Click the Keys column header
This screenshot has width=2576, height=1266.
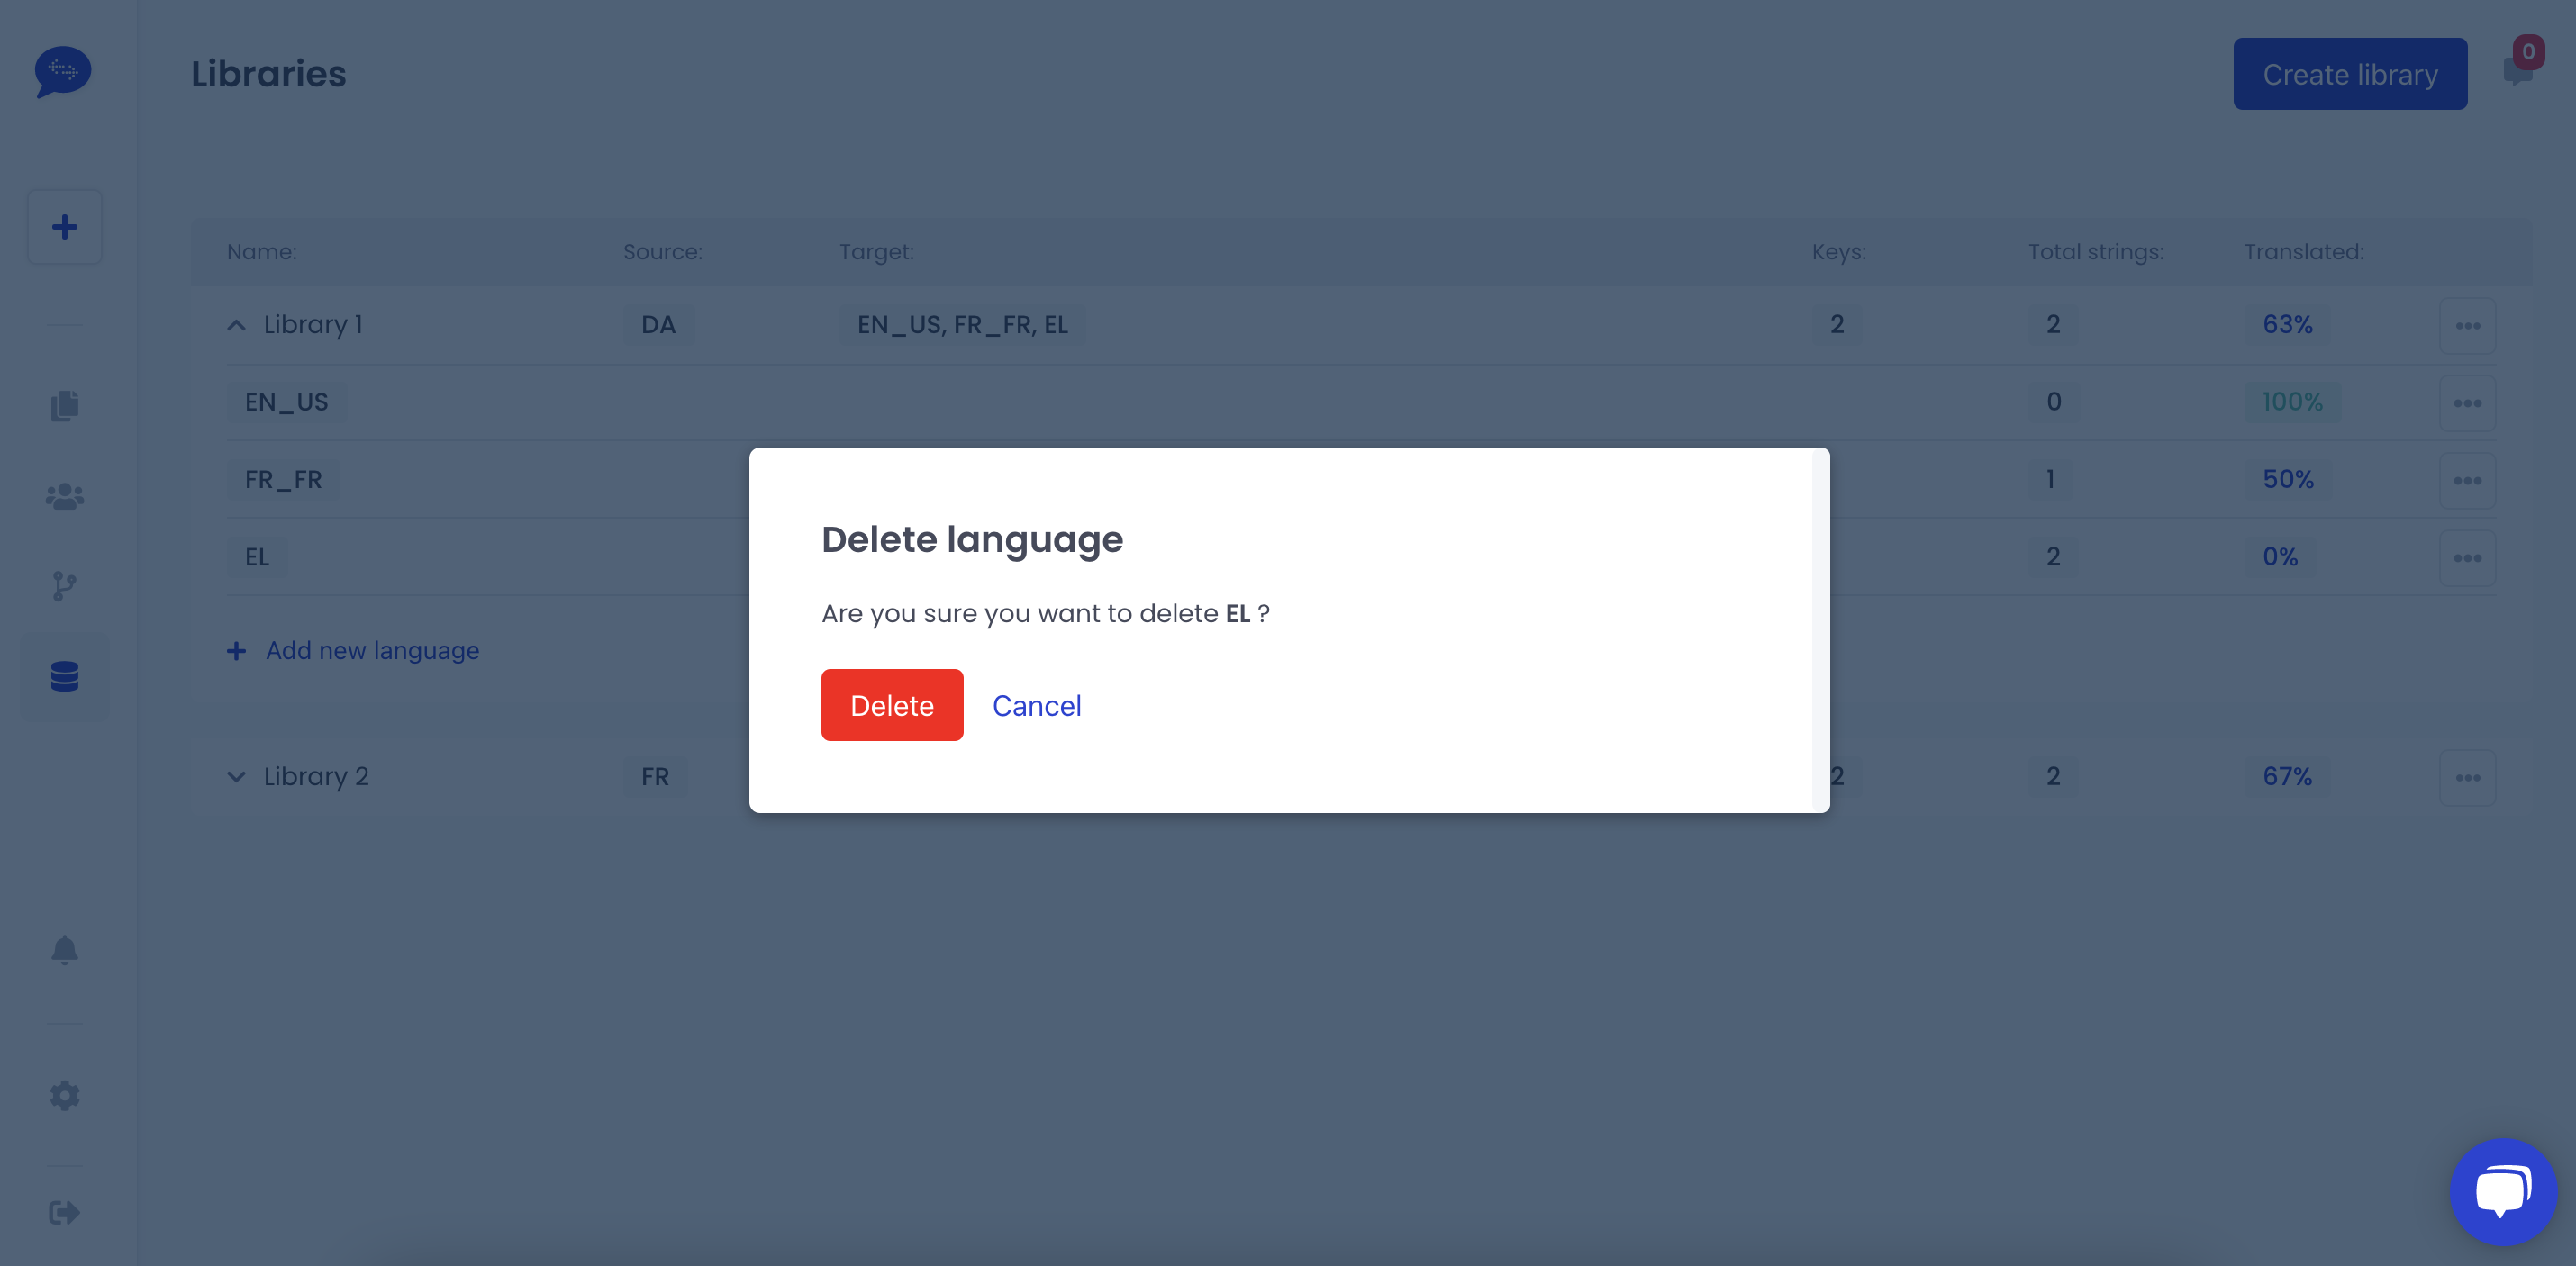(1839, 252)
